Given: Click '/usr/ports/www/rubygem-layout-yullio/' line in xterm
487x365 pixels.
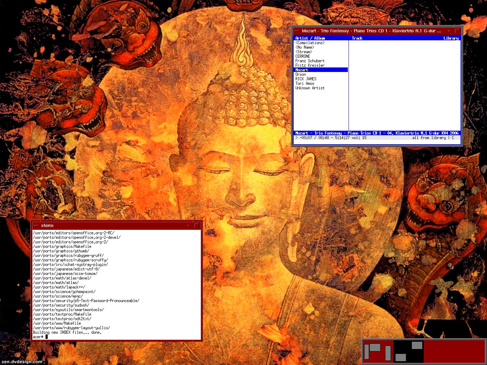Looking at the screenshot, I should pyautogui.click(x=71, y=328).
